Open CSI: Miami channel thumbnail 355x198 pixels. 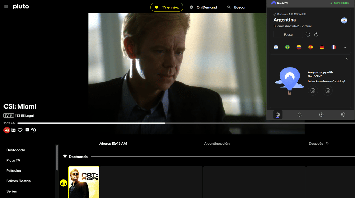tap(84, 182)
